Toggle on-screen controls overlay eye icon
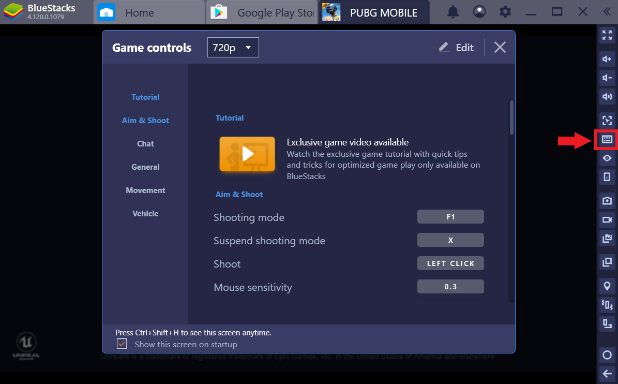 click(607, 158)
